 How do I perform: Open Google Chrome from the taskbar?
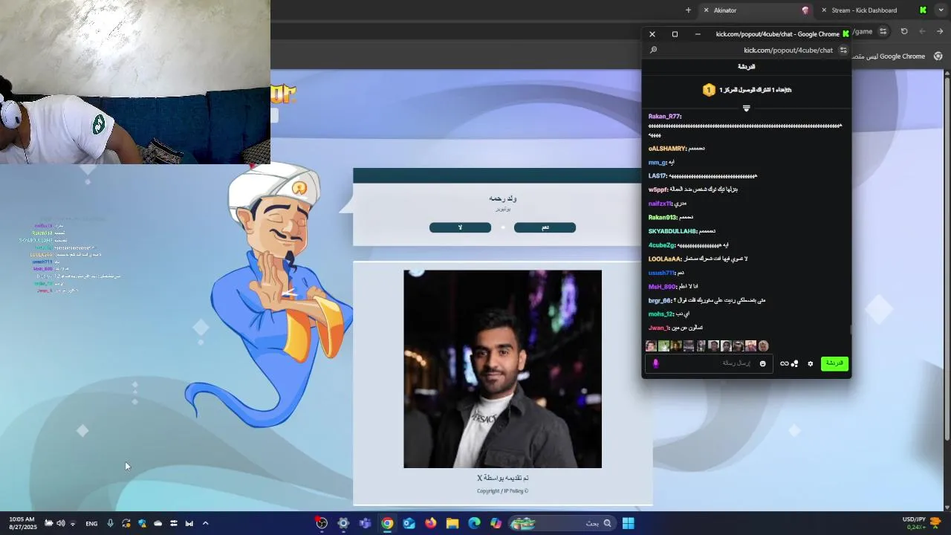[x=387, y=523]
